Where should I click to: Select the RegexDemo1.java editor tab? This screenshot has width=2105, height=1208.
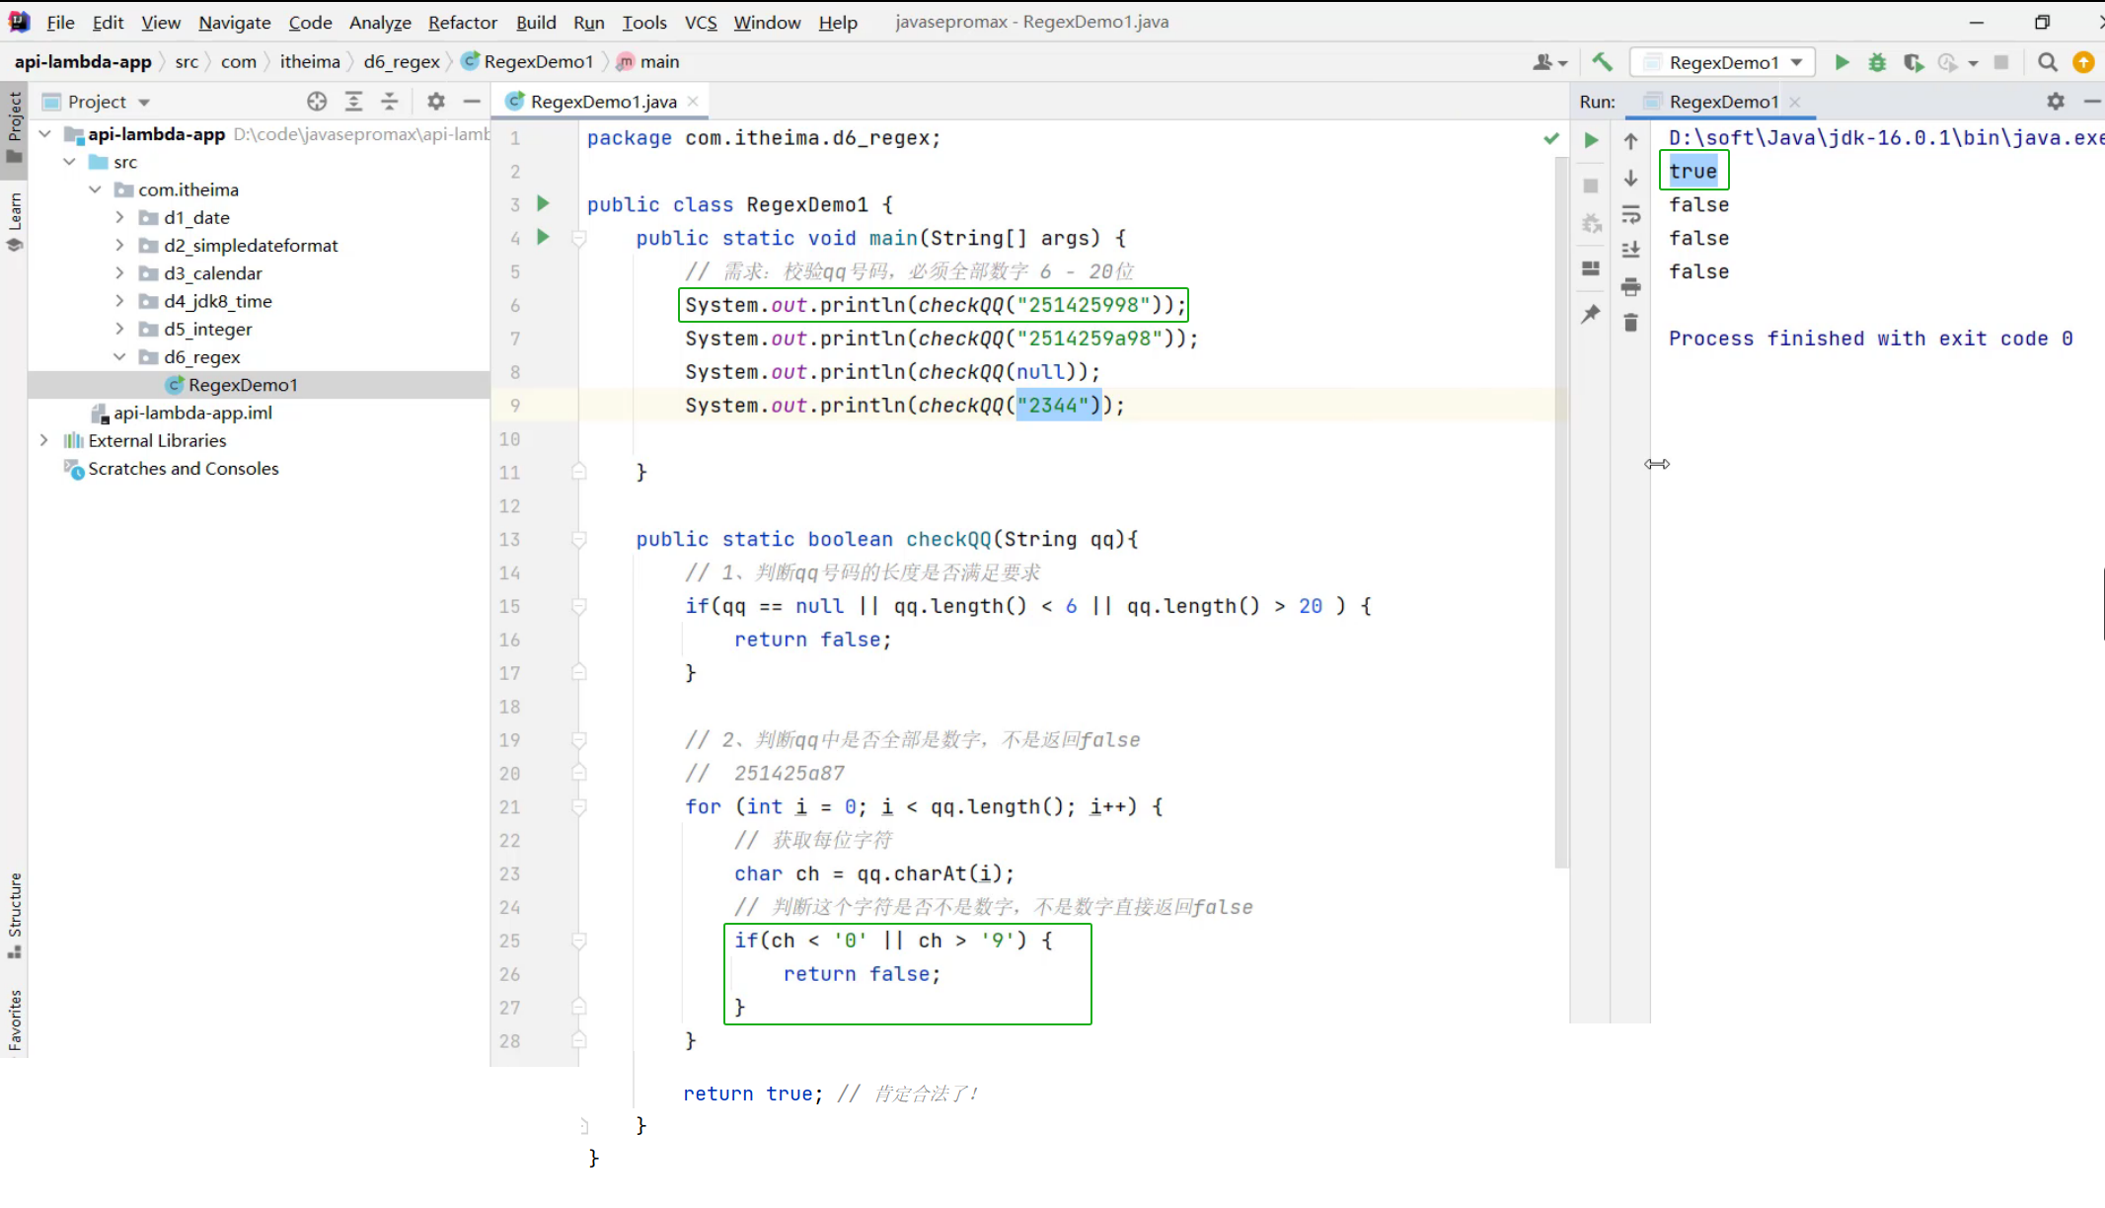point(602,102)
